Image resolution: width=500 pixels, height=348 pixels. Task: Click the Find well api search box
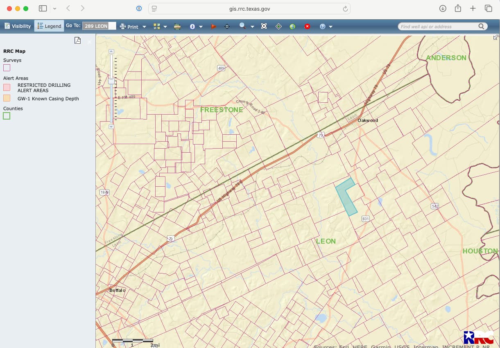443,26
